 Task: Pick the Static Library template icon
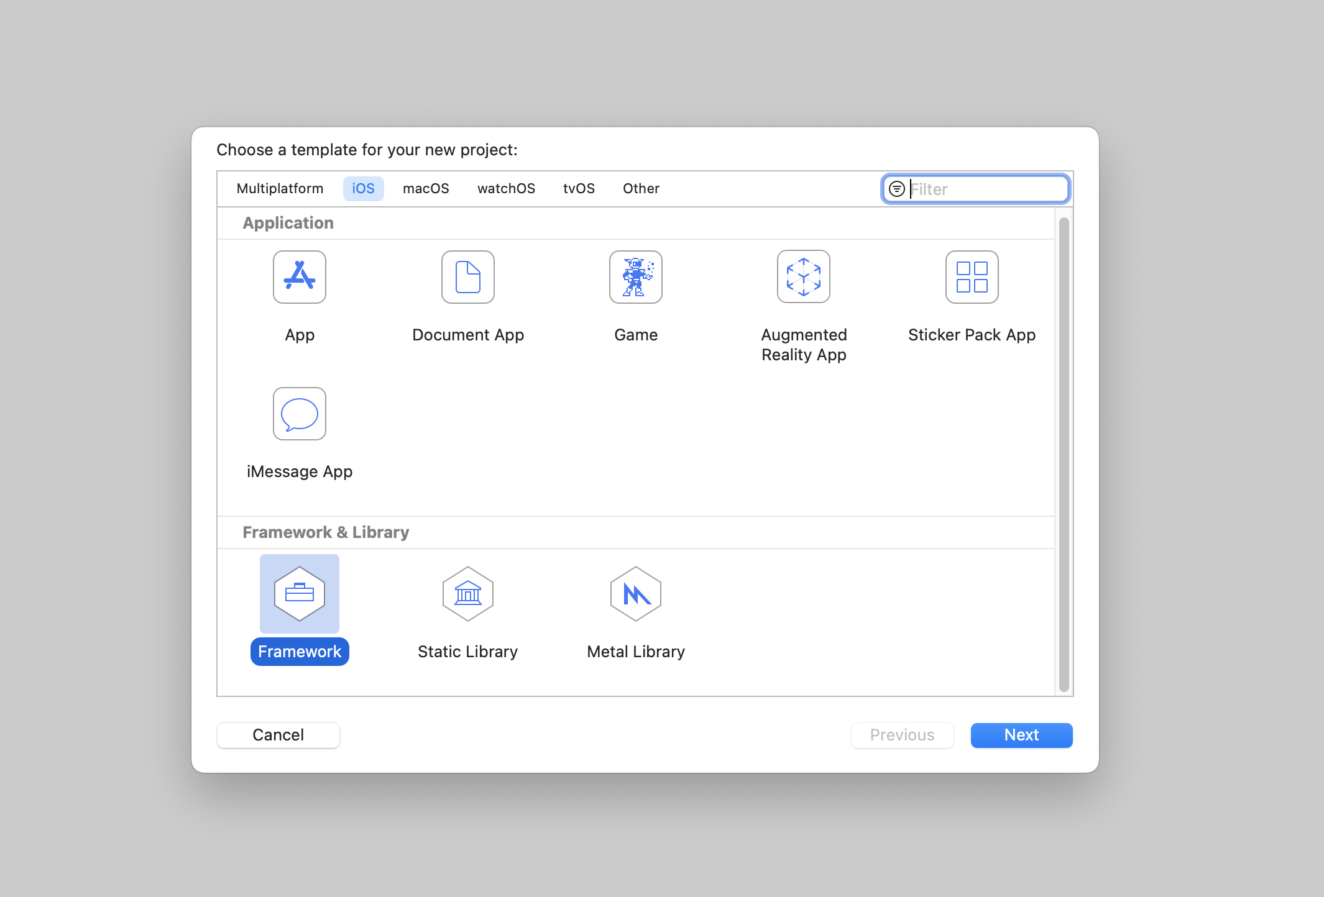[x=467, y=594]
